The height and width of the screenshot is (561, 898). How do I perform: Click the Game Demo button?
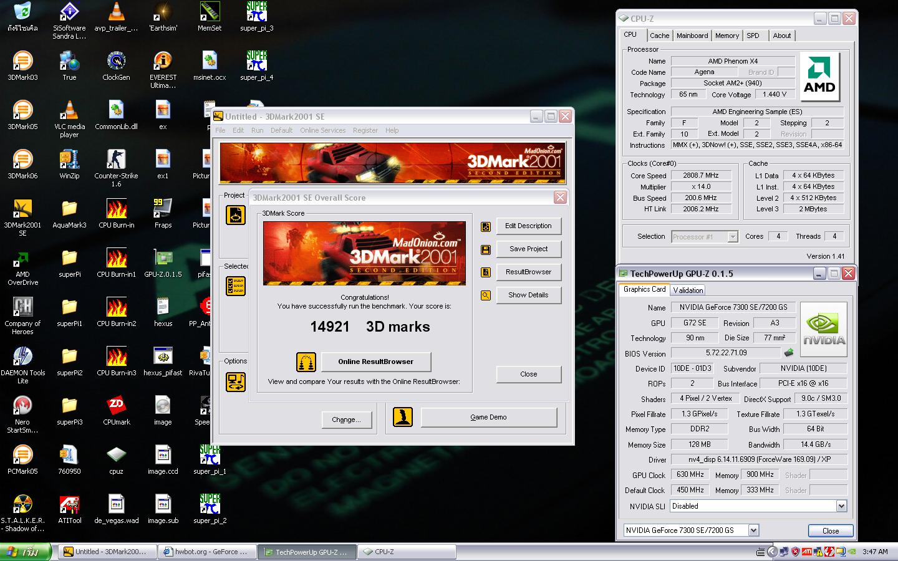click(488, 417)
